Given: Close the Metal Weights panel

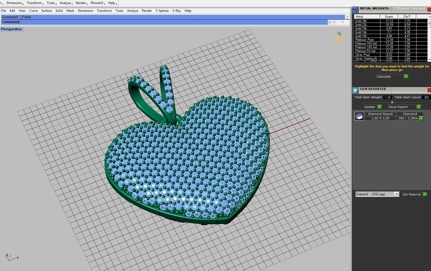Looking at the screenshot, I should [x=429, y=10].
